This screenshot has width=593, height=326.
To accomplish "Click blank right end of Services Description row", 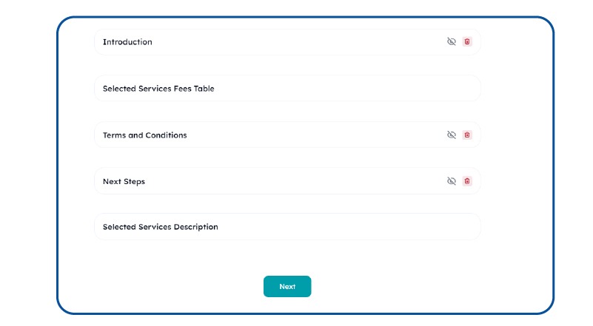I will [459, 227].
